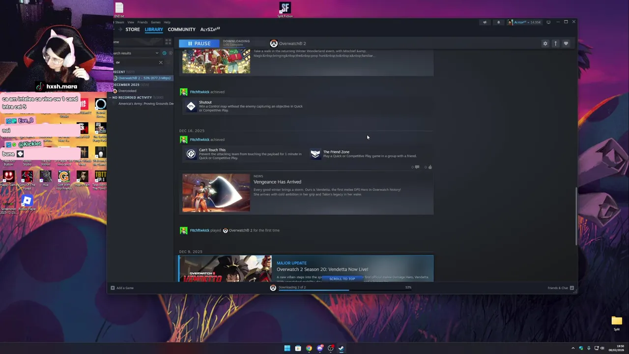Image resolution: width=629 pixels, height=354 pixels.
Task: Enter Big Picture mode icon
Action: tap(548, 22)
